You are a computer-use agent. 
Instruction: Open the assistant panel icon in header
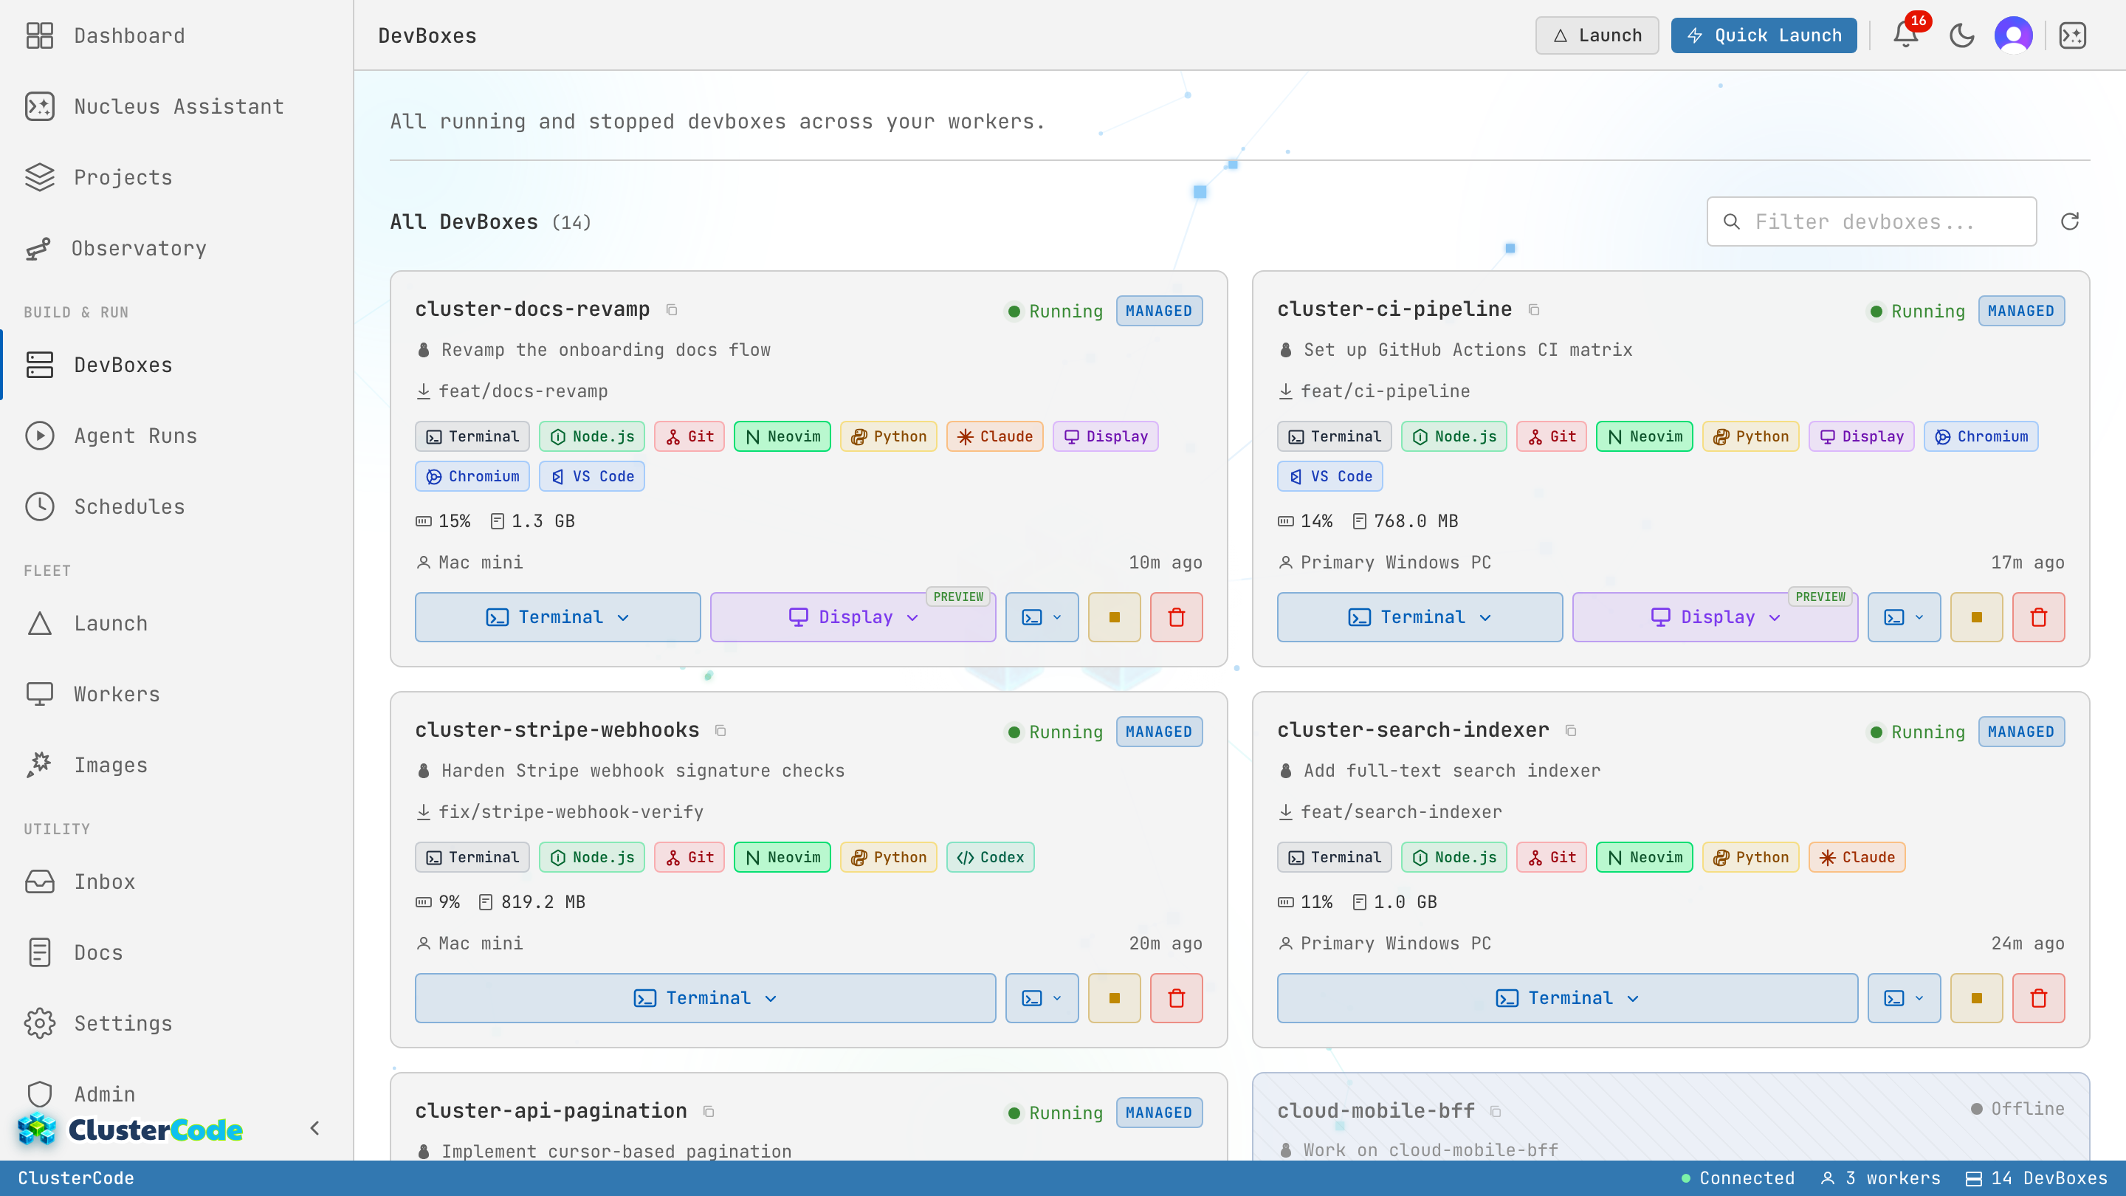[x=2072, y=35]
